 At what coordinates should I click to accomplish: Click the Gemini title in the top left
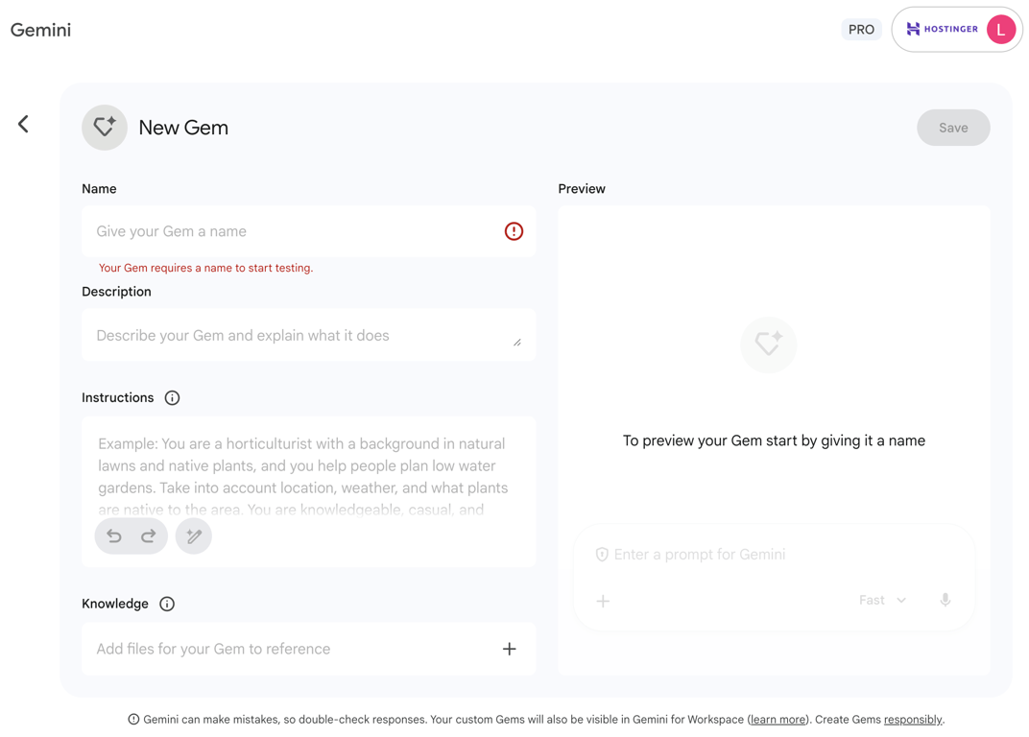click(40, 29)
